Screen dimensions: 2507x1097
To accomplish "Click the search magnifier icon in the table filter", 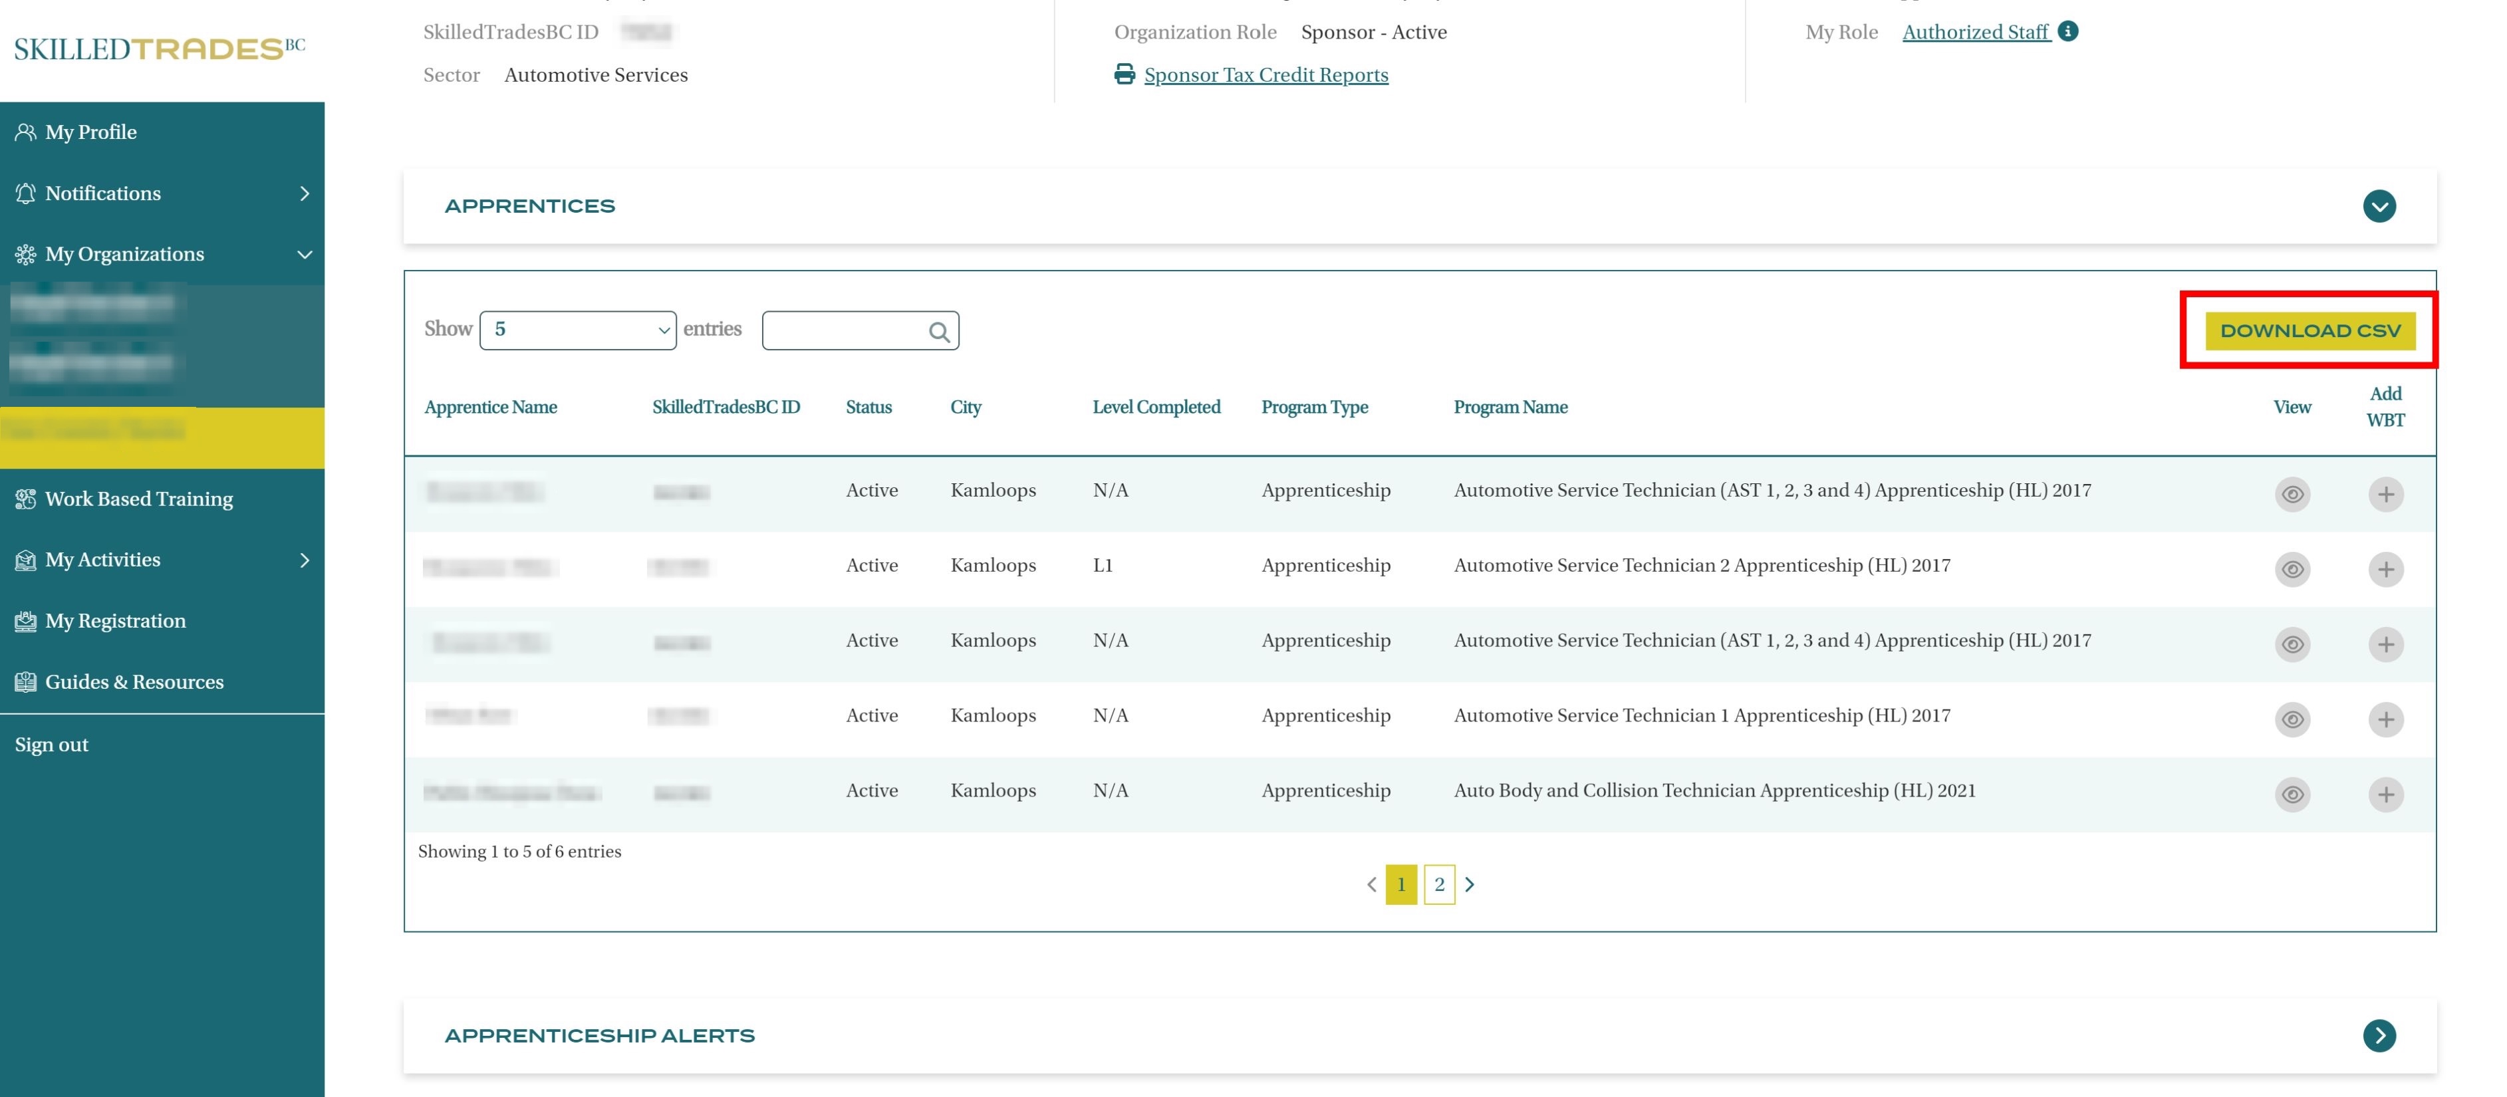I will click(x=938, y=332).
